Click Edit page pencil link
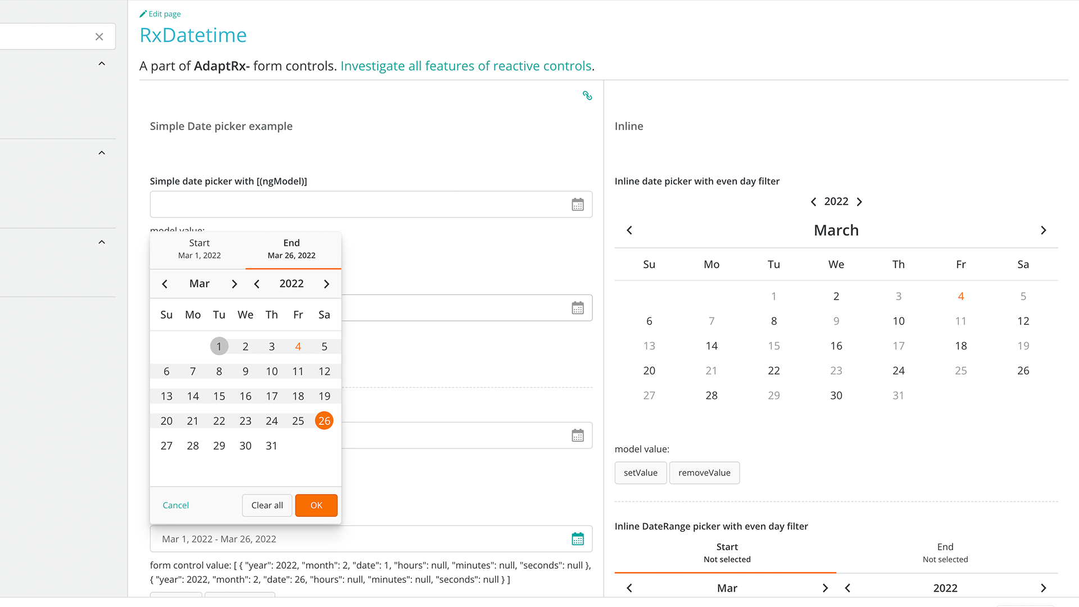The image size is (1079, 607). click(160, 14)
